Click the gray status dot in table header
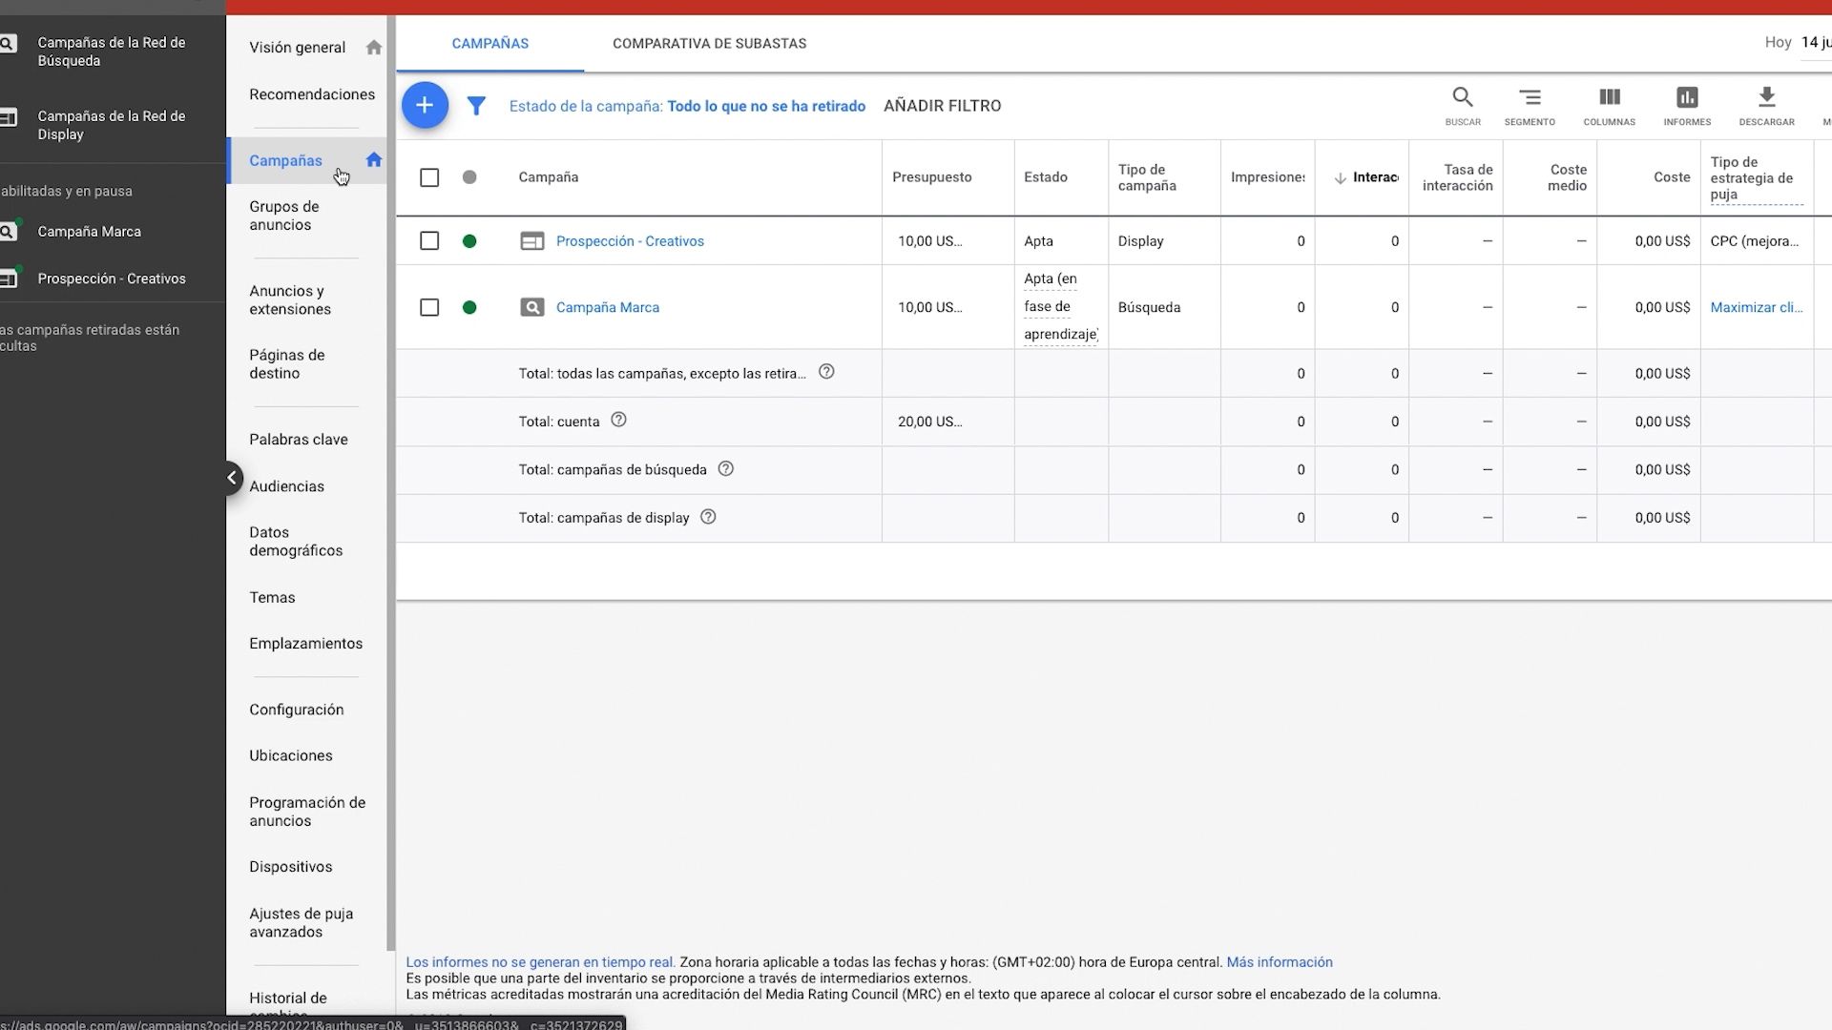The height and width of the screenshot is (1030, 1832). pyautogui.click(x=469, y=177)
